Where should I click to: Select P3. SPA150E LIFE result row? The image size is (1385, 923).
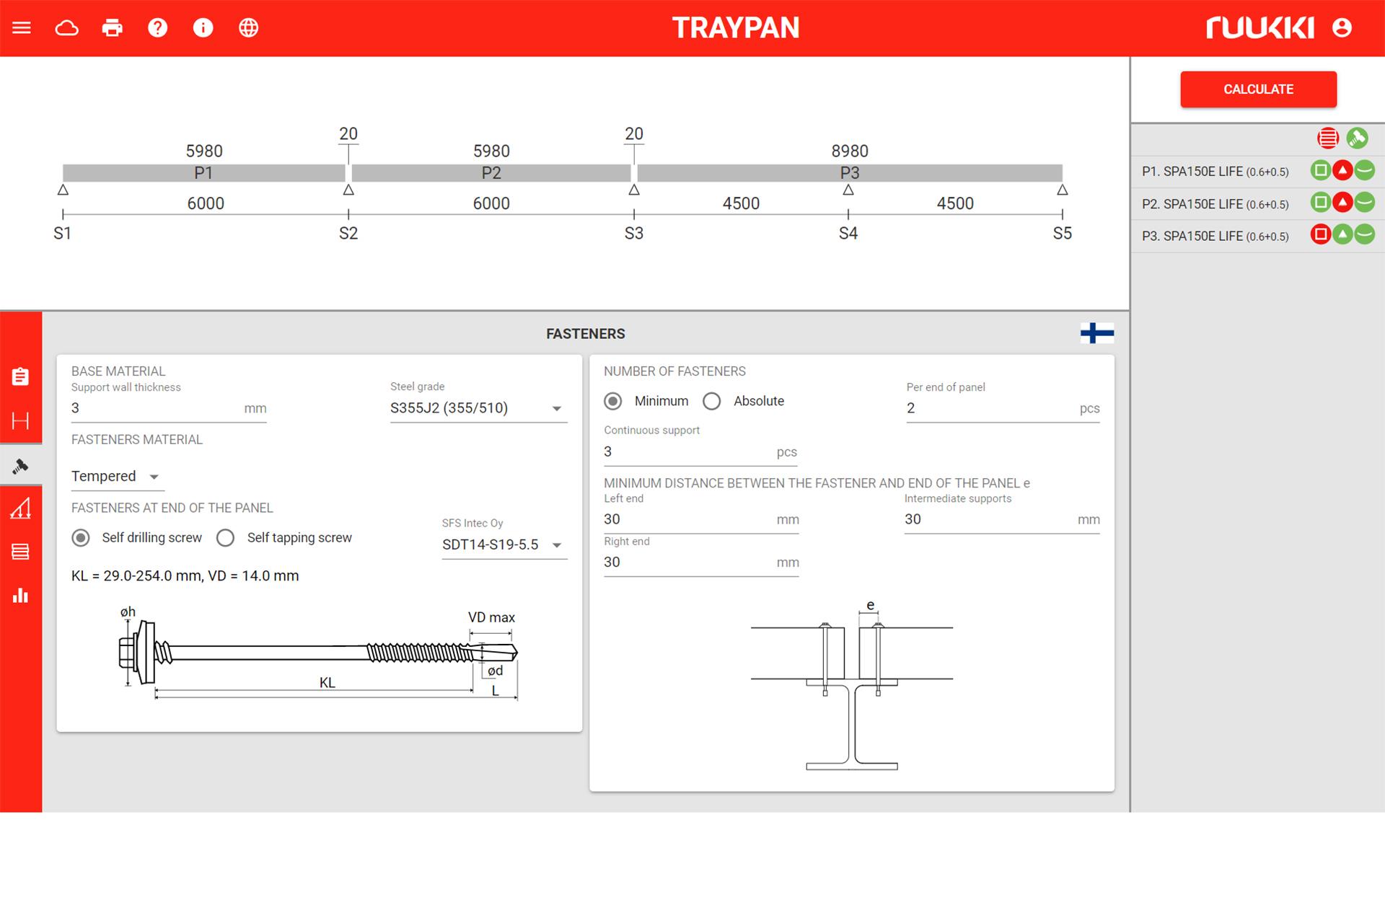pos(1258,236)
